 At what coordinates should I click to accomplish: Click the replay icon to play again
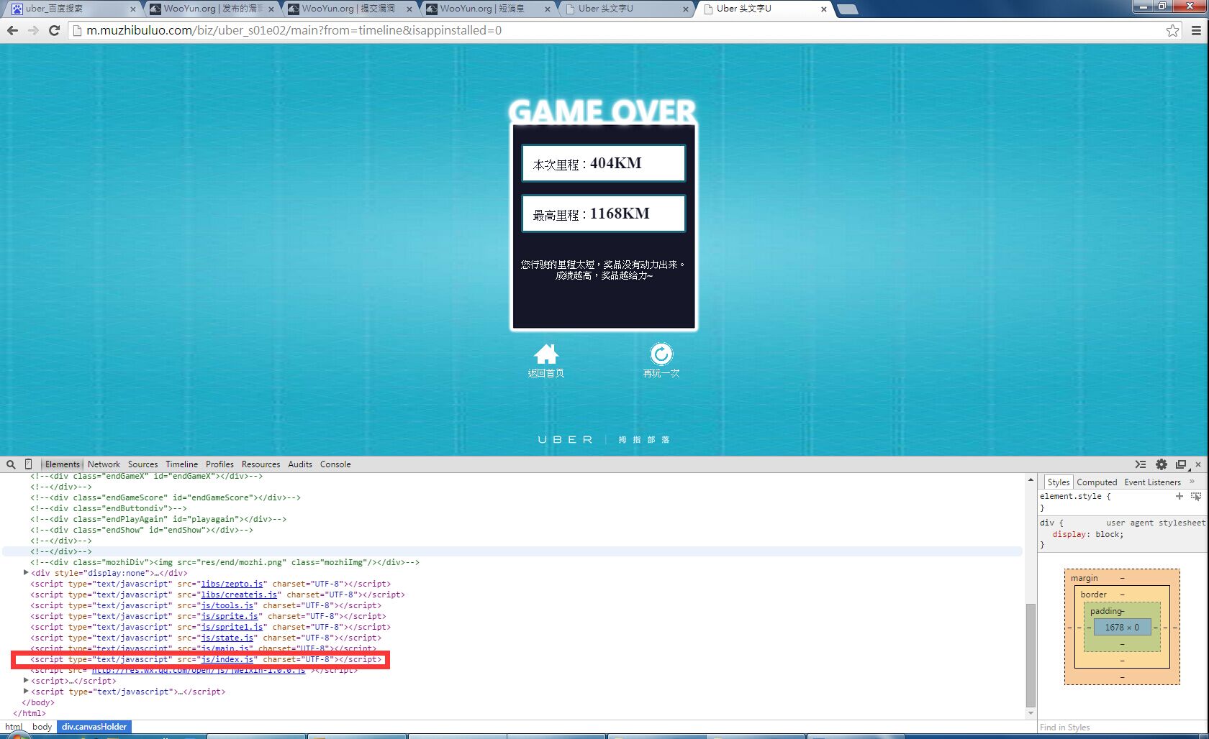pos(661,354)
